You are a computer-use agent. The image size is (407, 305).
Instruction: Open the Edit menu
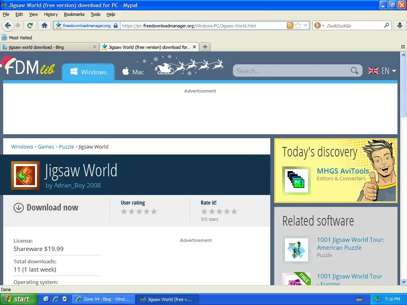coord(19,14)
